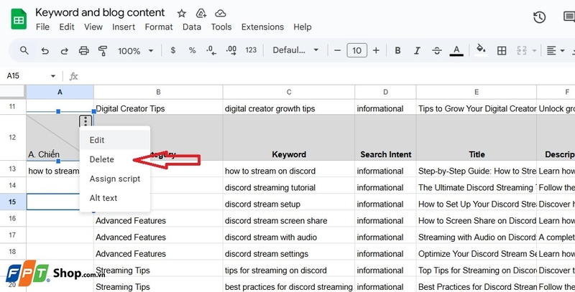Image resolution: width=575 pixels, height=292 pixels.
Task: Open the borders tool
Action: 502,50
